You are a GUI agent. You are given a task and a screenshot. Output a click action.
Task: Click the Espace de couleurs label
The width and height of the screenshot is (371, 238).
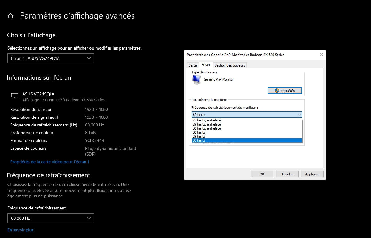point(28,148)
